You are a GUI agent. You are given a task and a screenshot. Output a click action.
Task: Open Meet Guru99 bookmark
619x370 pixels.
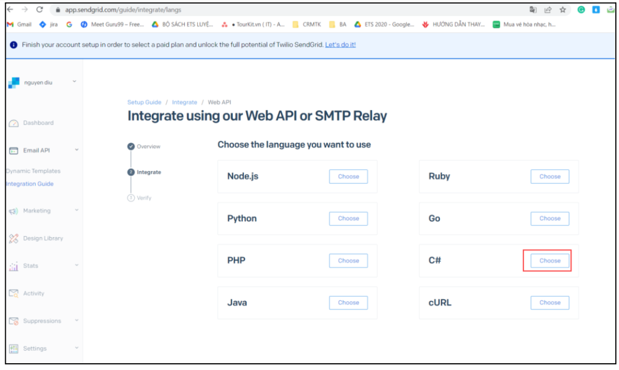[112, 24]
